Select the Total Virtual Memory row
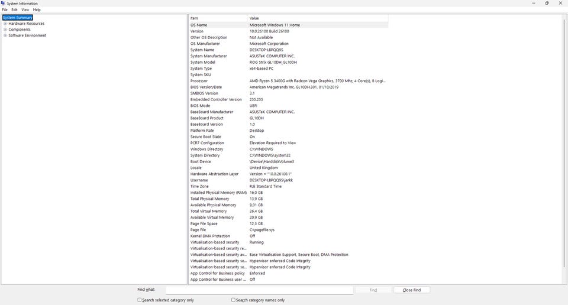 tap(288, 211)
